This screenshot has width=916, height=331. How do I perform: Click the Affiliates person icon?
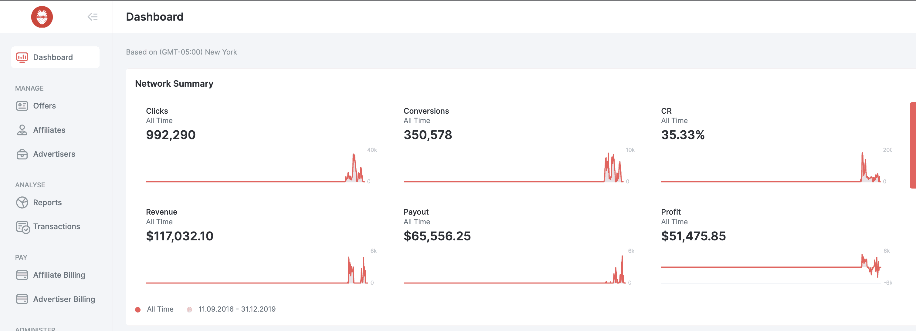click(22, 130)
